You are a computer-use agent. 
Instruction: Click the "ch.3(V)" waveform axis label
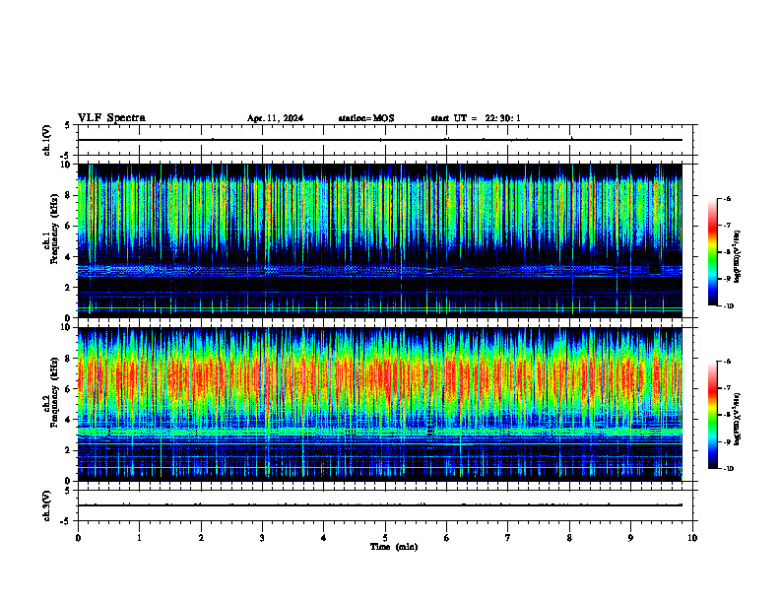point(47,505)
